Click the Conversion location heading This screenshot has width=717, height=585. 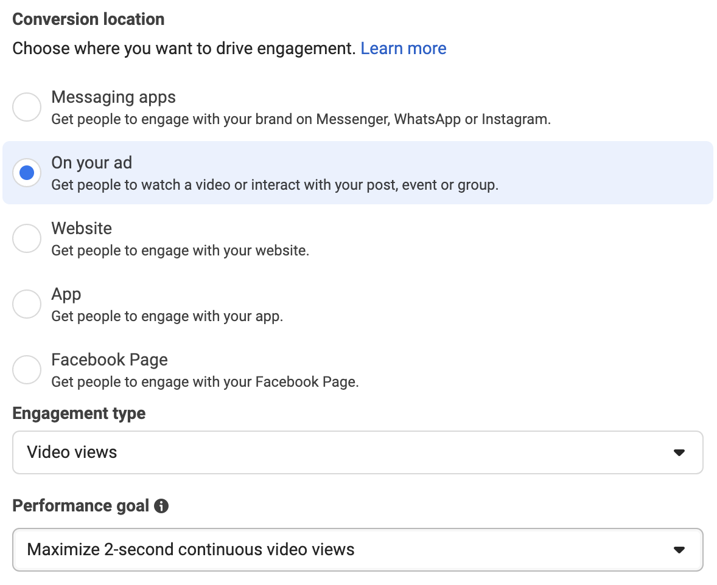88,19
